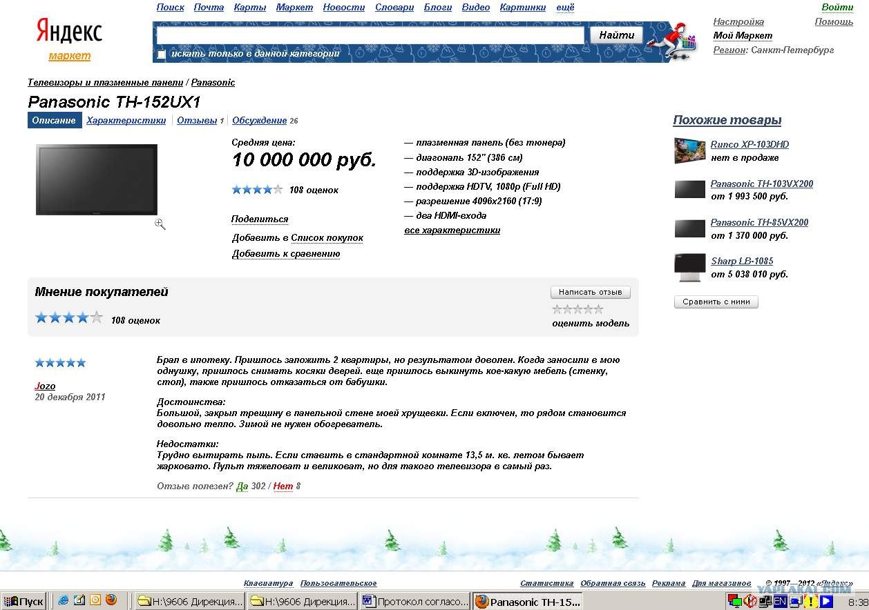Open reviewer Jozo's profile link
869x610 pixels.
click(45, 386)
